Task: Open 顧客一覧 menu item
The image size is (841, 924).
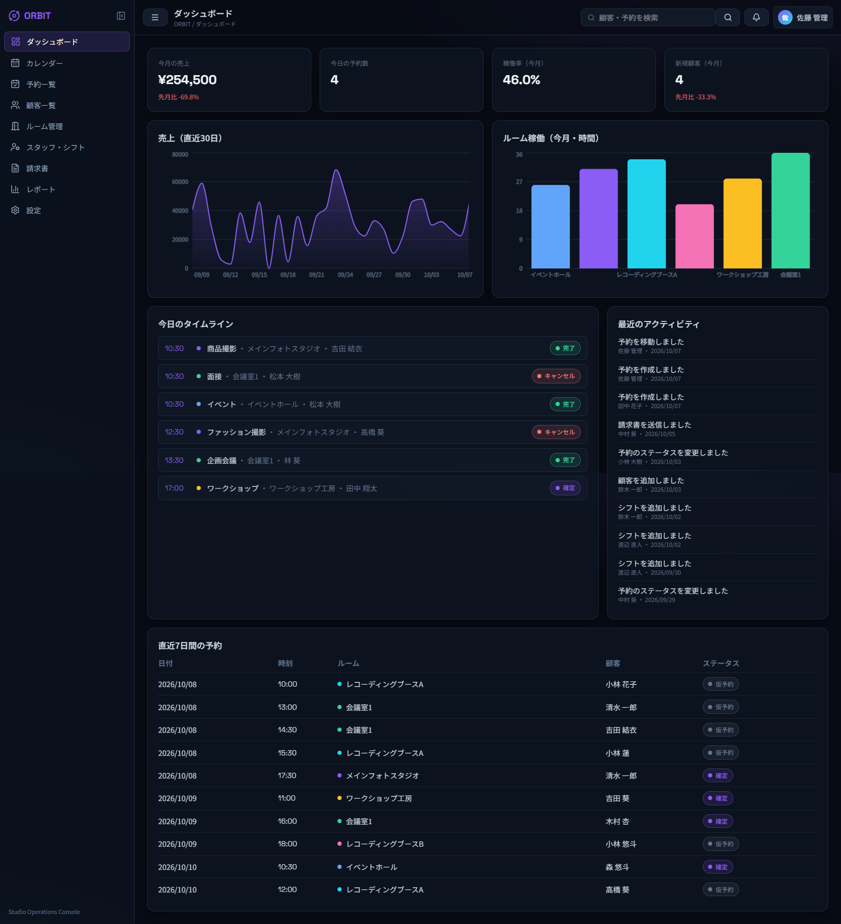Action: (x=67, y=105)
